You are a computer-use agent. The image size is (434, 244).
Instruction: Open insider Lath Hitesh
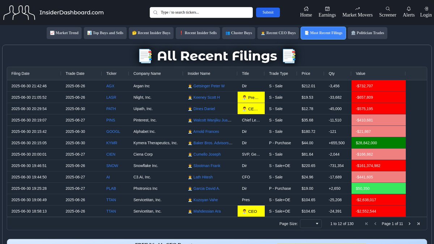(203, 177)
